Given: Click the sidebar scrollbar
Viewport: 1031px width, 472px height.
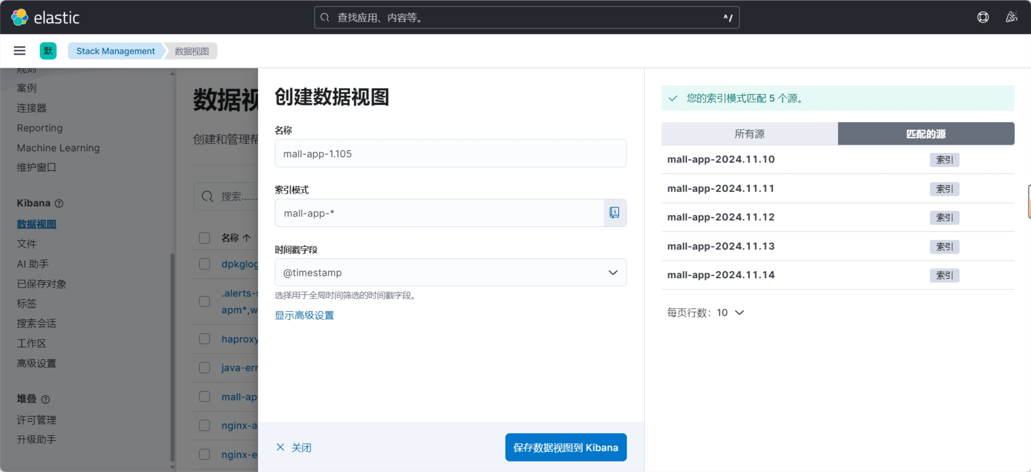Looking at the screenshot, I should tap(172, 356).
